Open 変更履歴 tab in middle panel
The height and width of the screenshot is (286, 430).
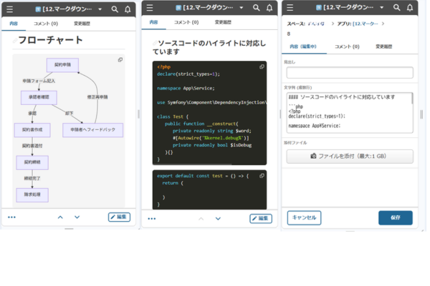pyautogui.click(x=223, y=22)
